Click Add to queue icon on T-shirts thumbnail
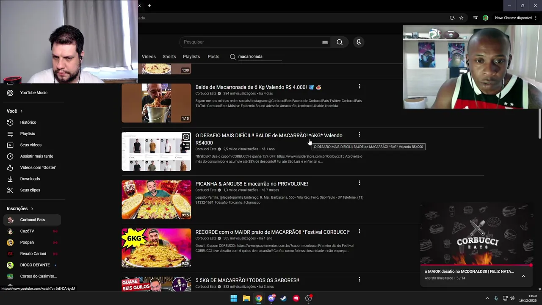Image resolution: width=542 pixels, height=305 pixels. pos(186,146)
